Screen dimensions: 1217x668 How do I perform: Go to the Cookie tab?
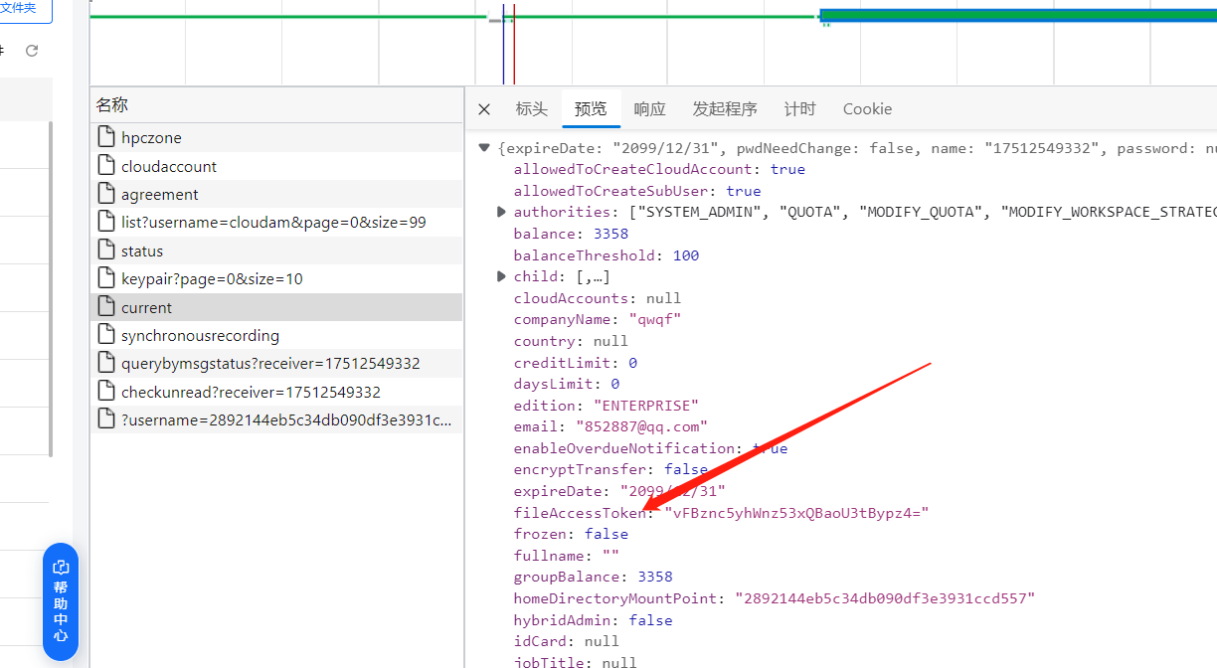(867, 109)
